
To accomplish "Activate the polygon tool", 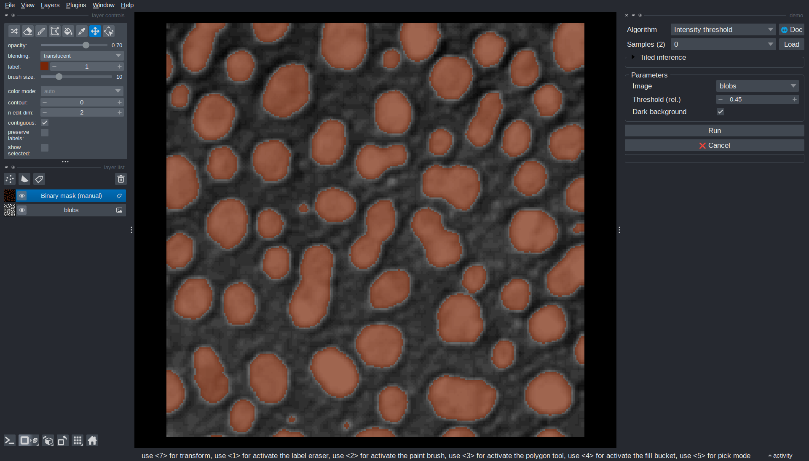I will coord(54,31).
